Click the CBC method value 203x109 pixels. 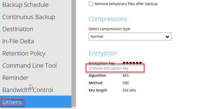point(126,83)
